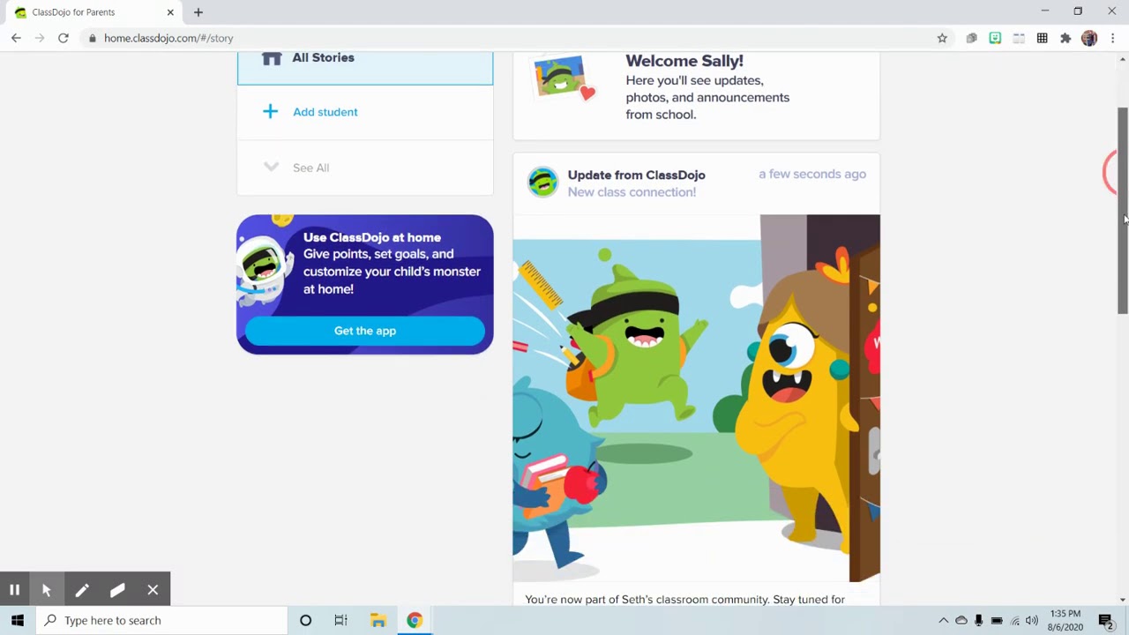Click the Welcome Sally heading
This screenshot has width=1129, height=635.
[x=684, y=61]
